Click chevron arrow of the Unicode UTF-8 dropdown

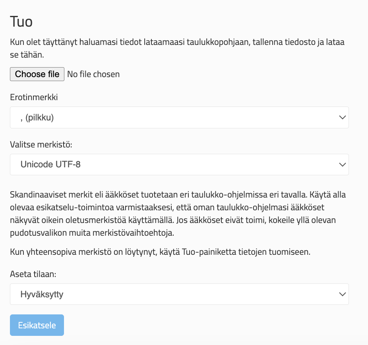coord(341,164)
